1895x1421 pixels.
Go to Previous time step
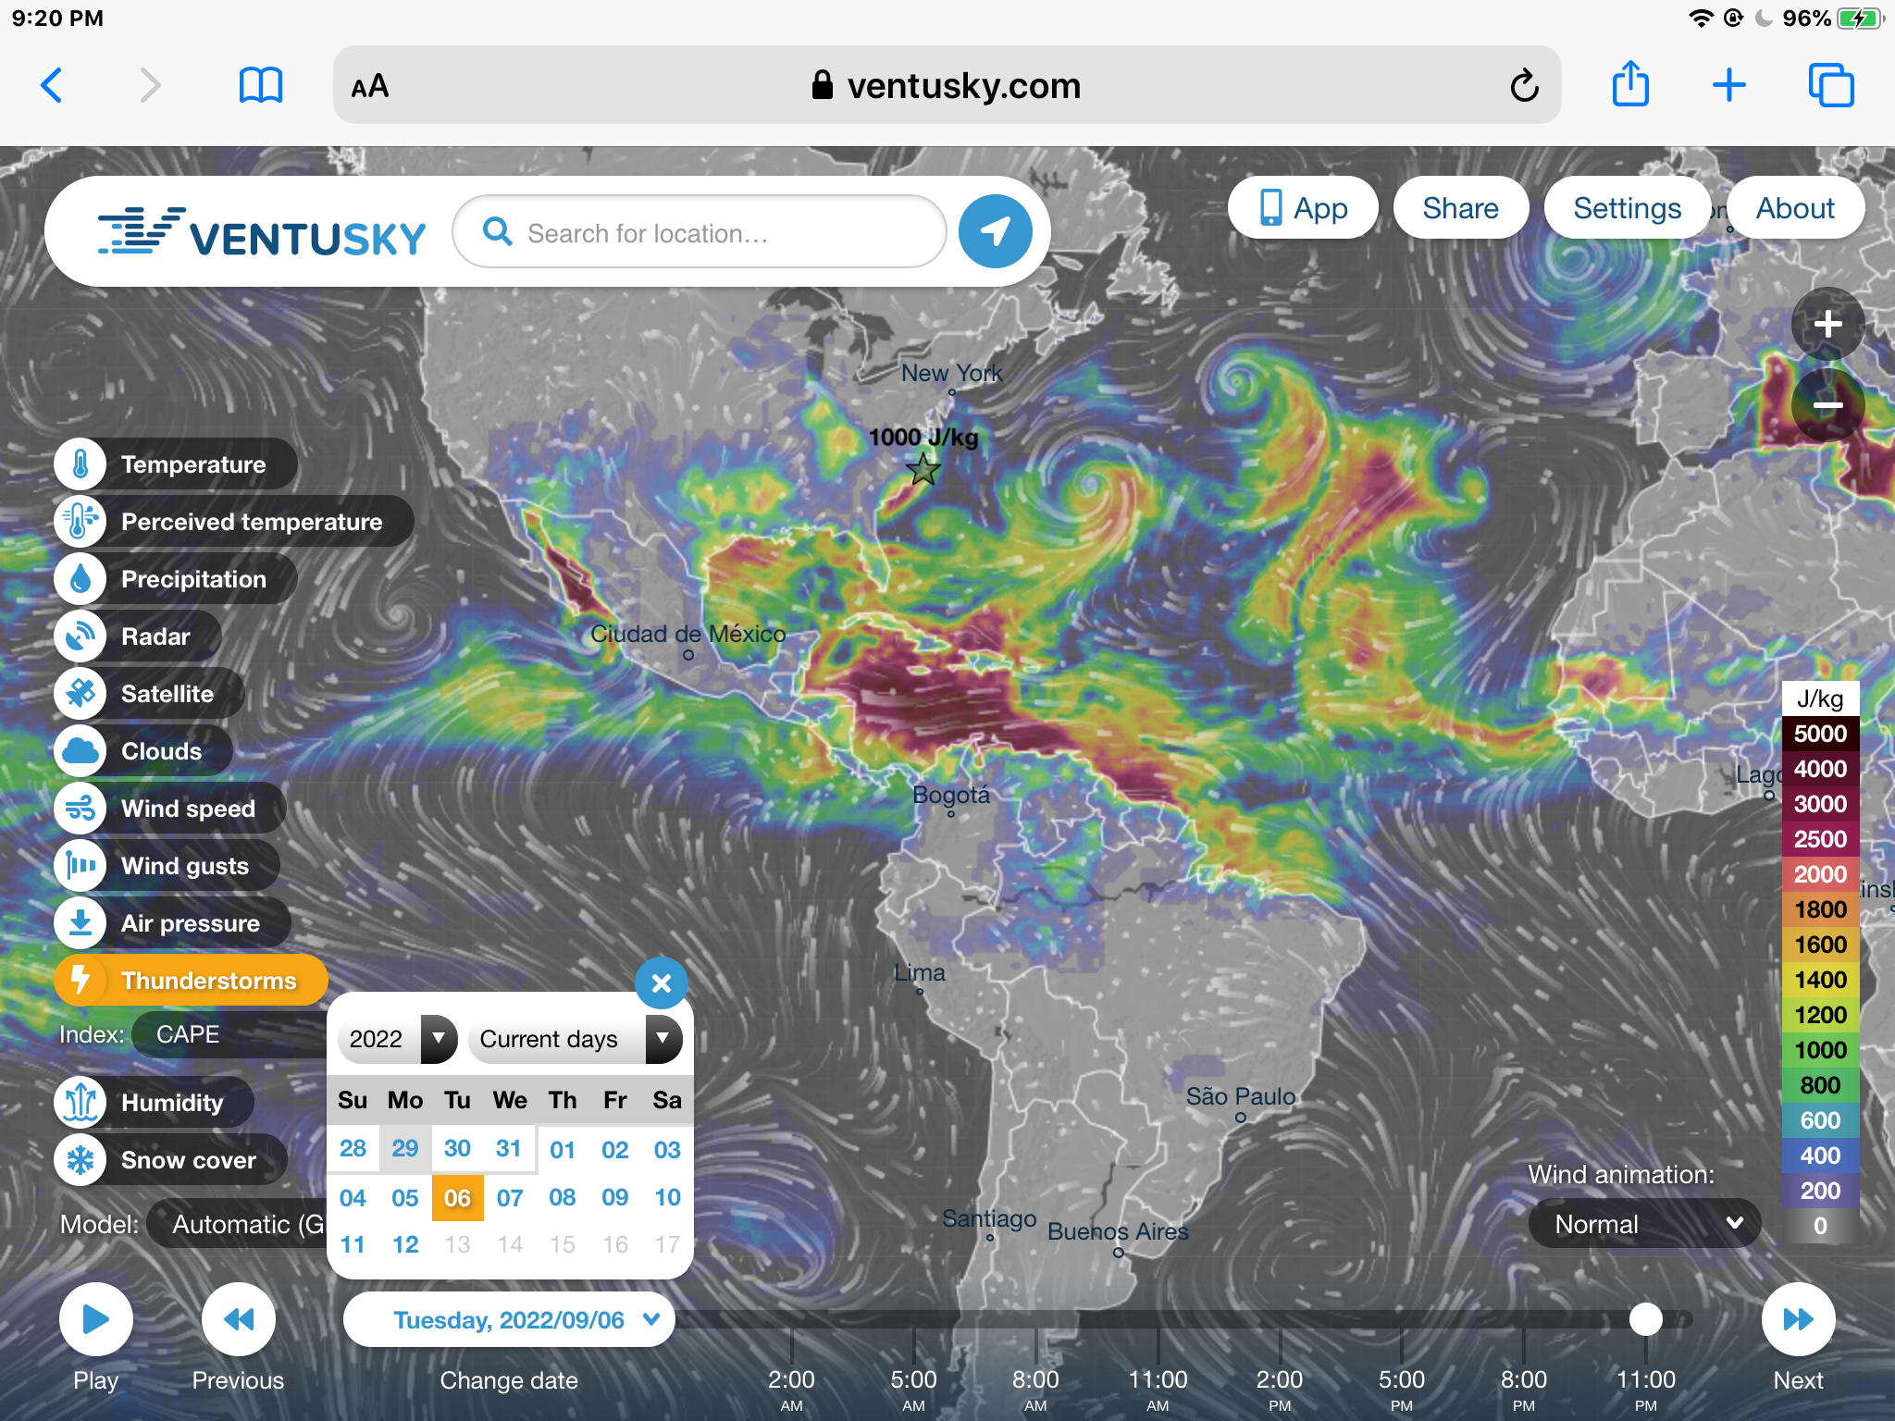(239, 1319)
